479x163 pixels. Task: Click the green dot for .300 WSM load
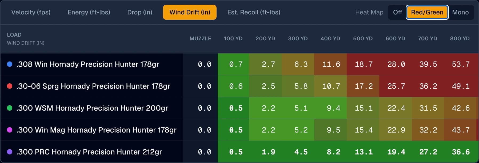(10, 108)
